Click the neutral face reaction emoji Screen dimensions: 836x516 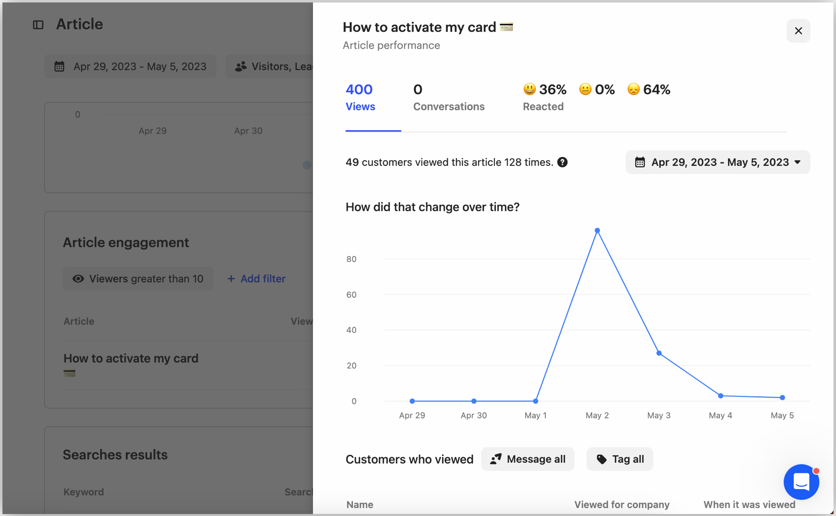(585, 89)
